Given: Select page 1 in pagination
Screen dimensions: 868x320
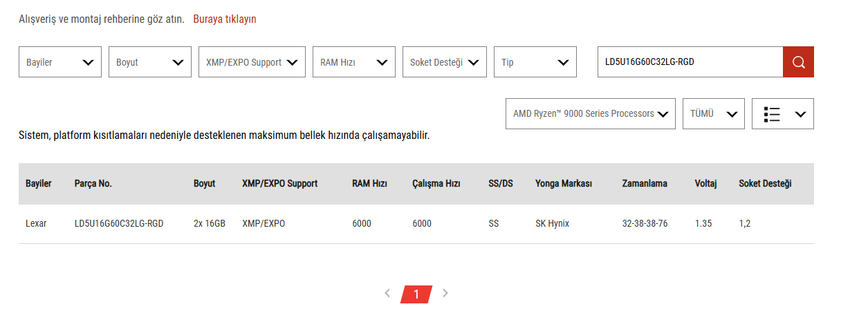Looking at the screenshot, I should (x=416, y=294).
